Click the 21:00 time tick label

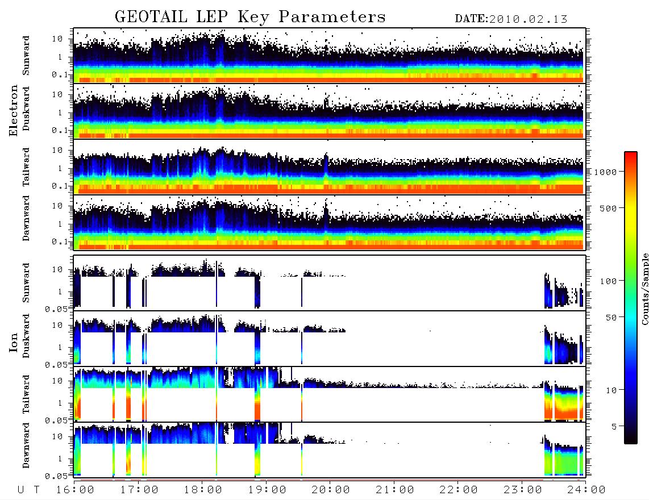click(x=395, y=490)
